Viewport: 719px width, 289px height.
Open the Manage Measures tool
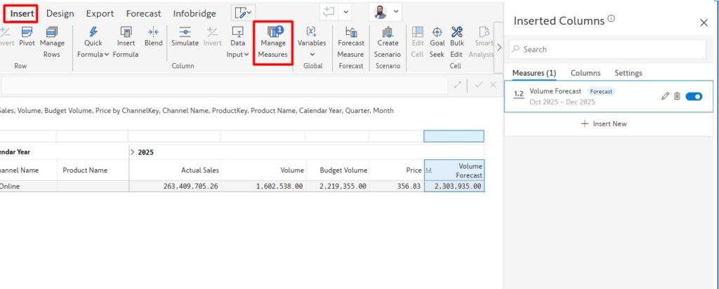(x=272, y=42)
